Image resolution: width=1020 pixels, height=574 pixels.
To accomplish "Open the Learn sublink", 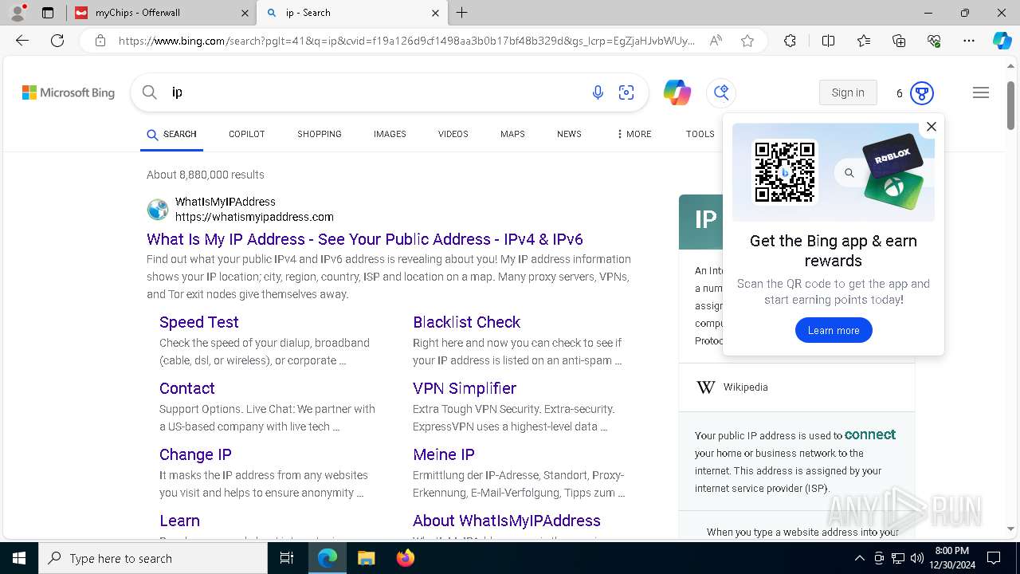I will [x=179, y=521].
